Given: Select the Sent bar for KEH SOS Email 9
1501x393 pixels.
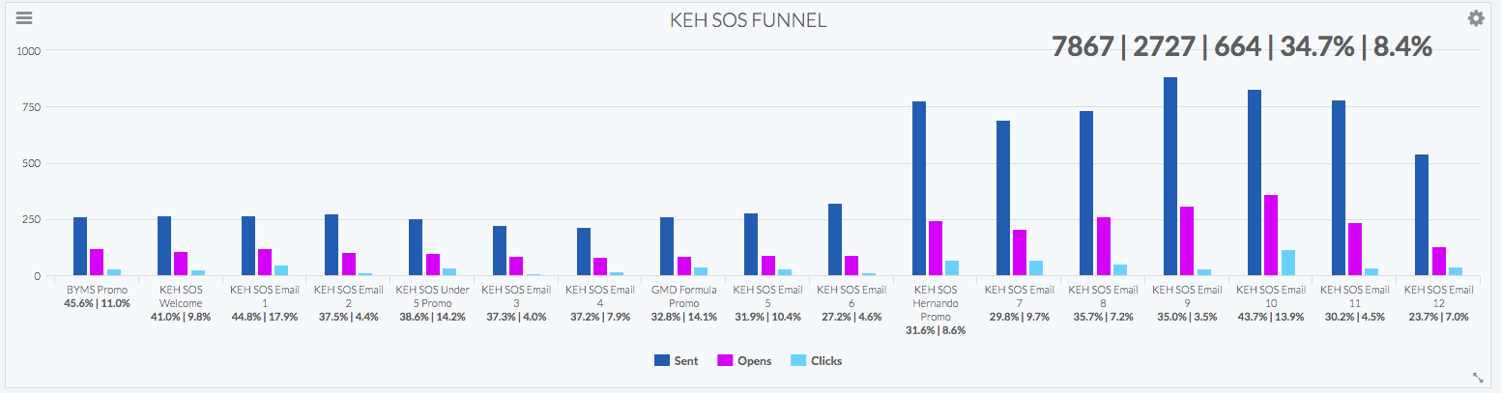Looking at the screenshot, I should 1169,177.
